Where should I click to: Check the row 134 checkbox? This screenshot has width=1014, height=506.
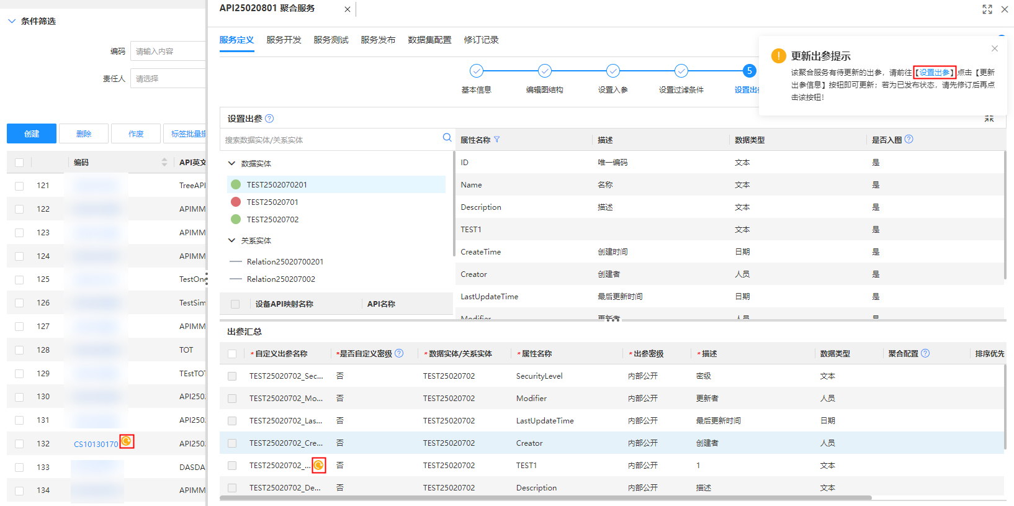click(x=19, y=490)
